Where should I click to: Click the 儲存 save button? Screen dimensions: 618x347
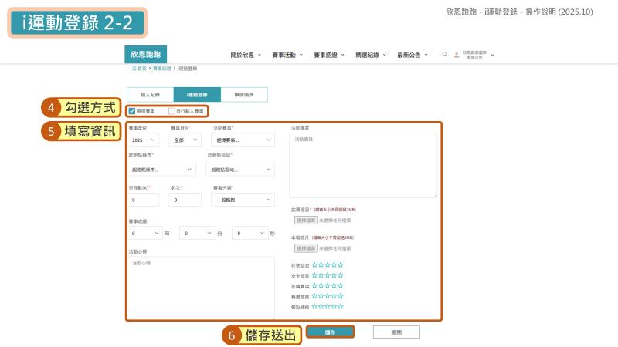click(330, 332)
